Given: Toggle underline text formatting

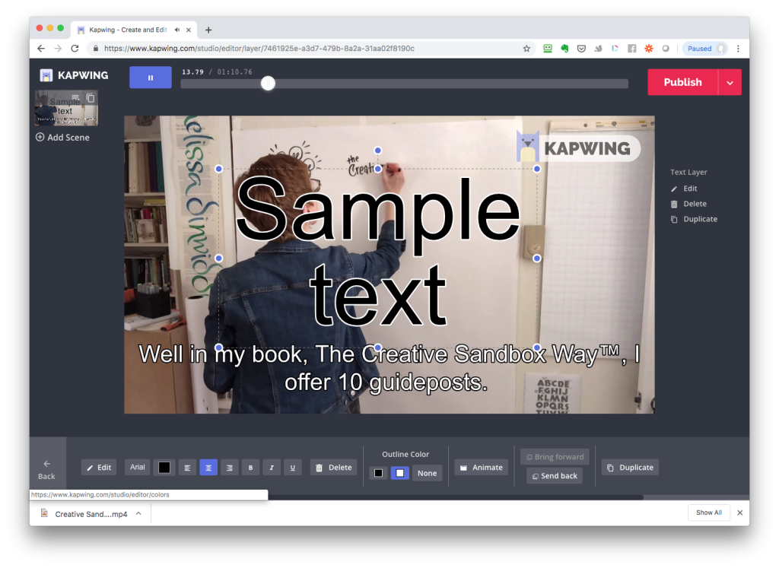Looking at the screenshot, I should (293, 468).
